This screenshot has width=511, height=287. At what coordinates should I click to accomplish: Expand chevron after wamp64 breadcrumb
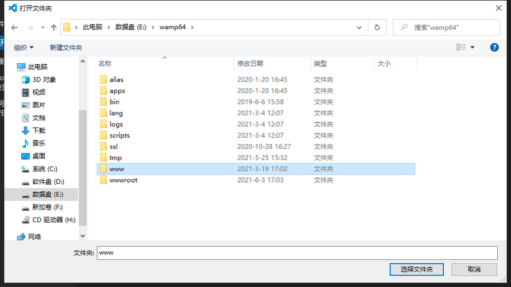pyautogui.click(x=193, y=28)
